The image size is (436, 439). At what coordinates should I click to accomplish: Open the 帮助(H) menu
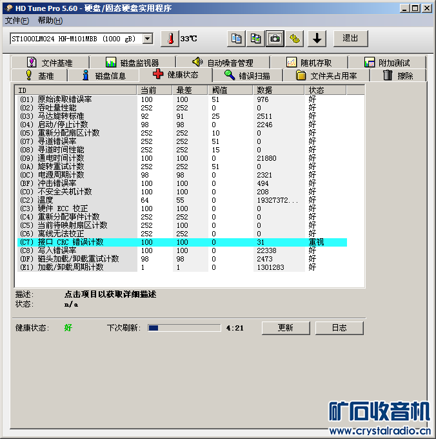point(50,21)
